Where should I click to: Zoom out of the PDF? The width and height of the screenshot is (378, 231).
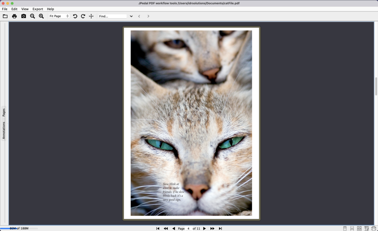(33, 16)
